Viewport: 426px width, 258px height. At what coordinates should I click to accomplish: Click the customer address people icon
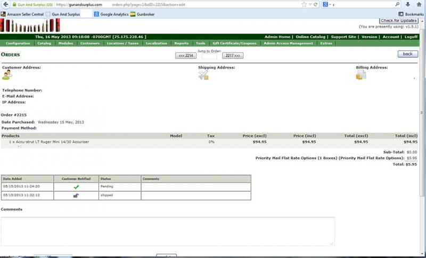(7, 75)
